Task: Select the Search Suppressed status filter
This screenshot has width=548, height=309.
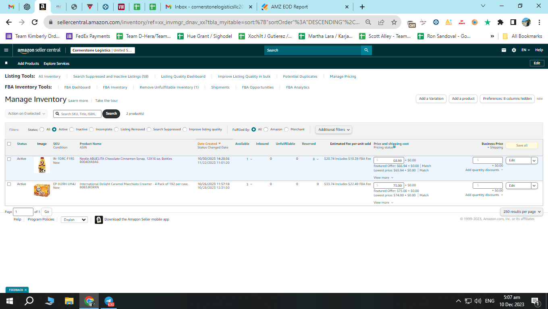Action: coord(149,130)
